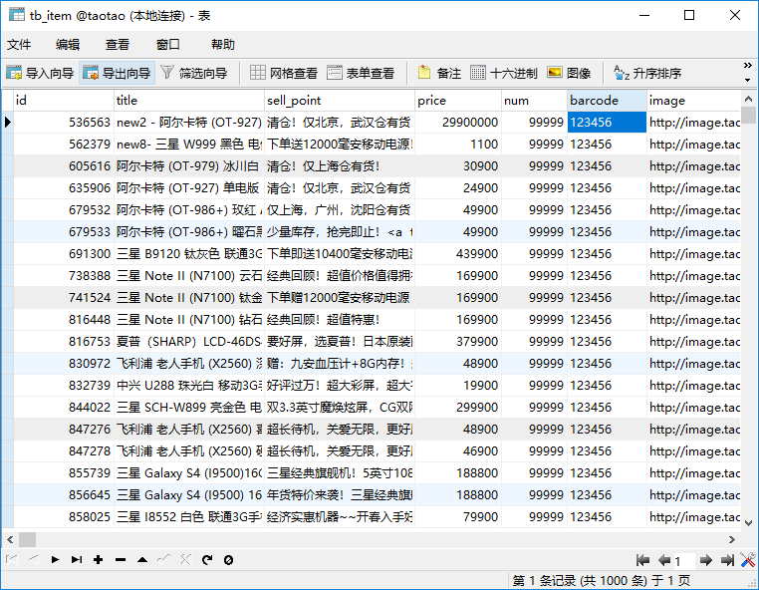759x590 pixels.
Task: Switch to 表单查看 form view
Action: [x=362, y=73]
